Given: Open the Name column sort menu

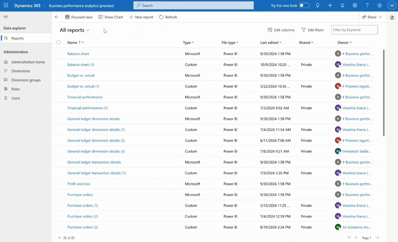Looking at the screenshot, I should point(76,42).
